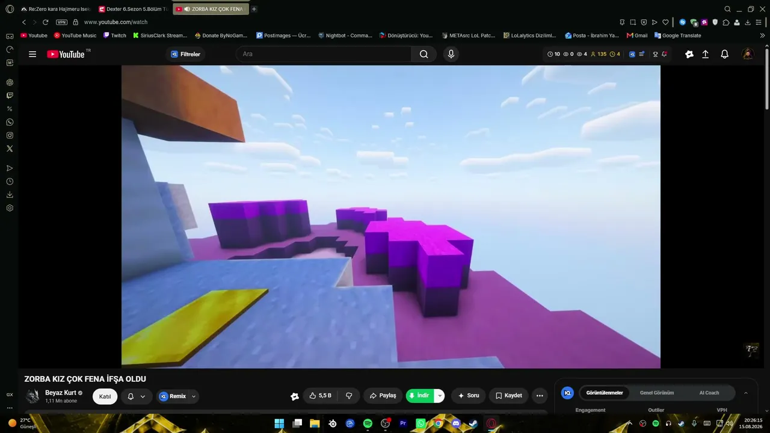
Task: Open Opera sidebar Twitch panel
Action: click(x=10, y=96)
